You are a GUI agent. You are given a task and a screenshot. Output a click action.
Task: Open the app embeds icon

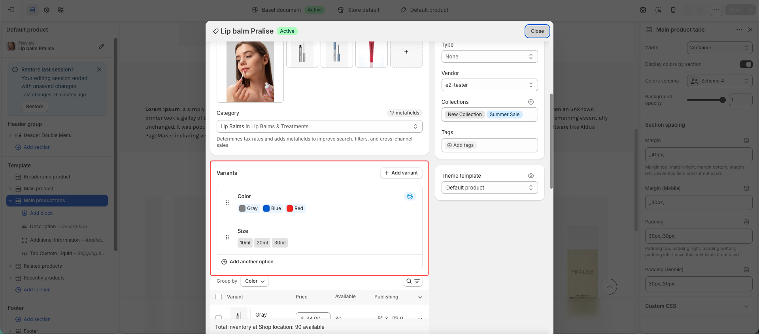[61, 10]
